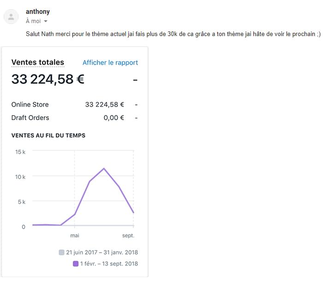Click the 'sept.' label on chart axis
This screenshot has height=285, width=323.
[128, 236]
